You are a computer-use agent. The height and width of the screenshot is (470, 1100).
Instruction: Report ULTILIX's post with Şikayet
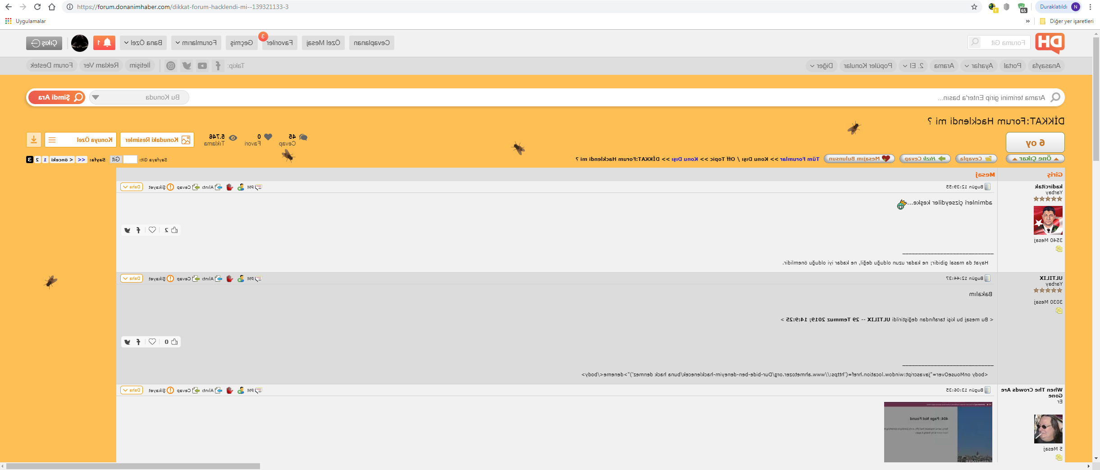pyautogui.click(x=161, y=278)
